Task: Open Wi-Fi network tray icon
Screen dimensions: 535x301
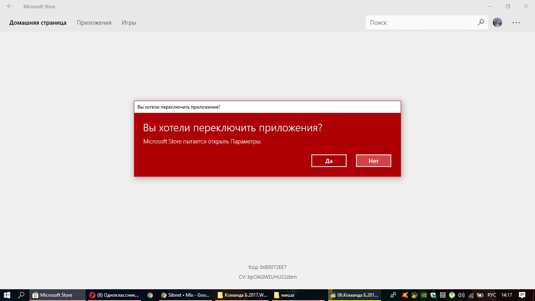Action: click(x=471, y=295)
